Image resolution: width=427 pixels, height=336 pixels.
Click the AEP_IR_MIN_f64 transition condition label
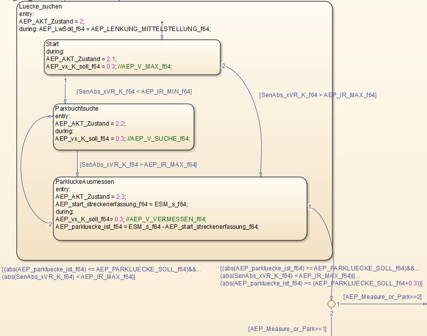(134, 91)
